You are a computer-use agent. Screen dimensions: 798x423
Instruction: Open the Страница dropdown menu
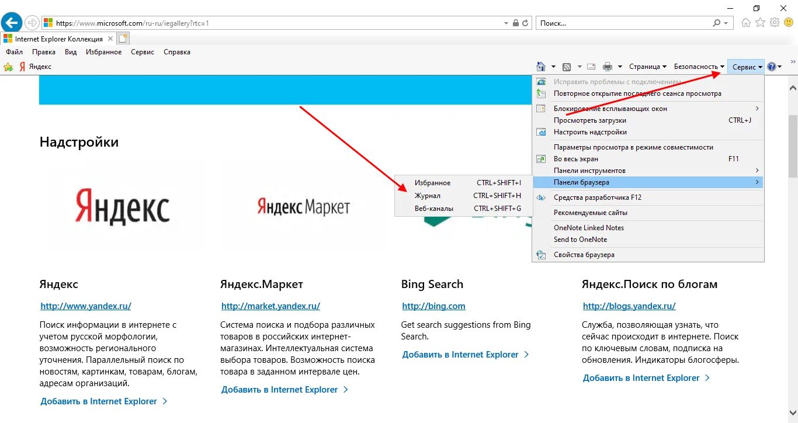[x=647, y=67]
